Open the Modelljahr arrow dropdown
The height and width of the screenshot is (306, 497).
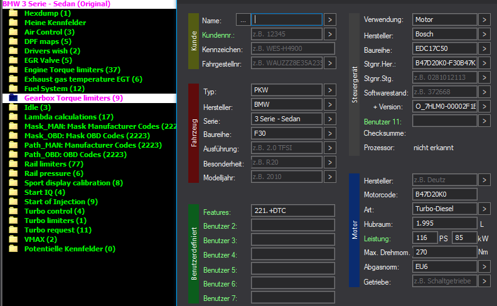[x=330, y=177]
